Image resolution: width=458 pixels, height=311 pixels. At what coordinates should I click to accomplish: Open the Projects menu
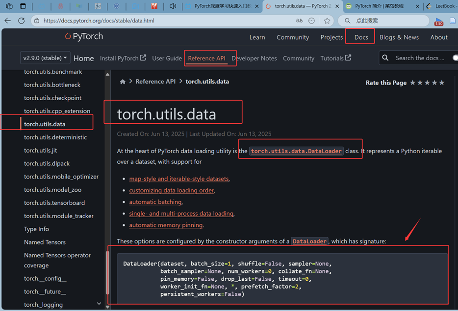331,37
